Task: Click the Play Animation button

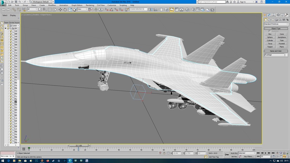Action: point(266,153)
